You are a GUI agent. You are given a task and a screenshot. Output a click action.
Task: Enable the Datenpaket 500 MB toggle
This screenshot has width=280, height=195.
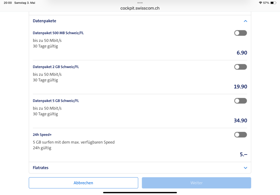pyautogui.click(x=240, y=33)
